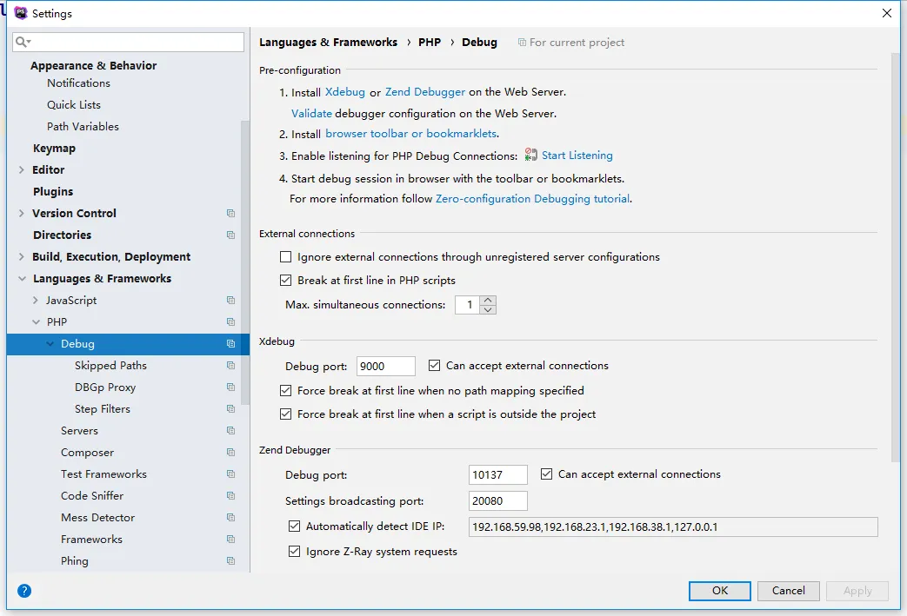907x616 pixels.
Task: Click the help question mark icon
Action: (24, 591)
